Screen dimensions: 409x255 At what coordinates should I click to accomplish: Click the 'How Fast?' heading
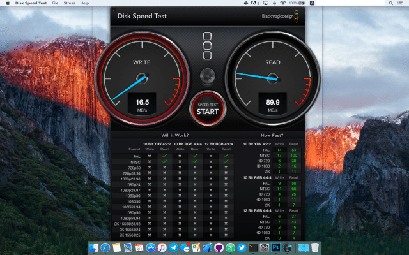pyautogui.click(x=272, y=135)
